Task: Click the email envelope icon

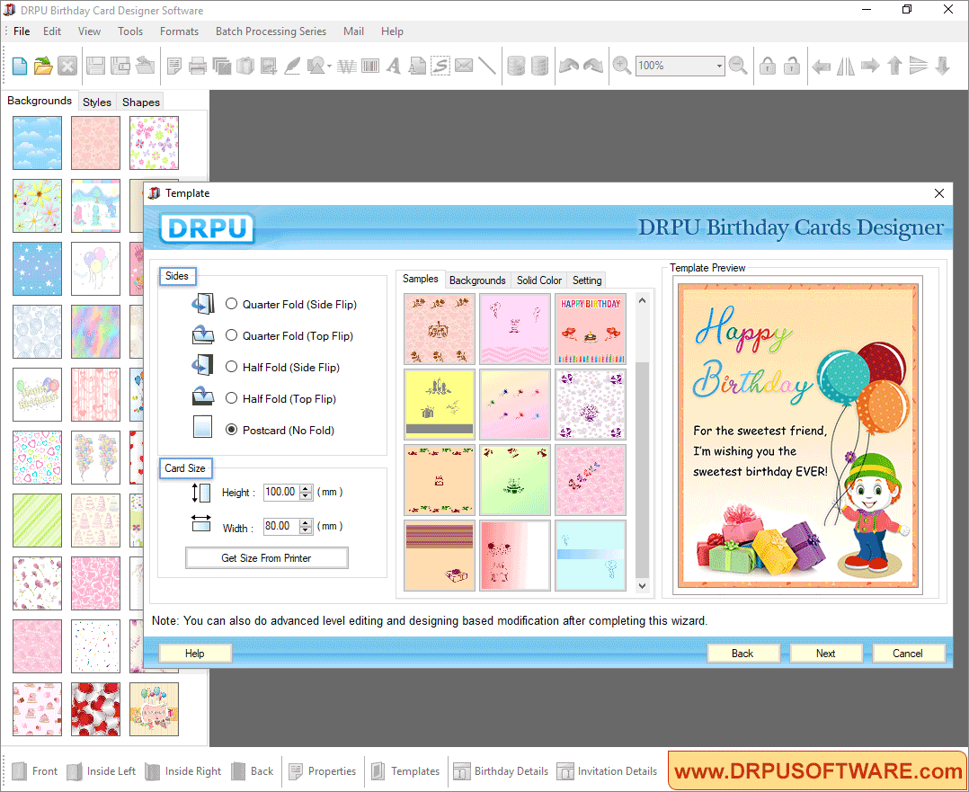Action: click(464, 66)
